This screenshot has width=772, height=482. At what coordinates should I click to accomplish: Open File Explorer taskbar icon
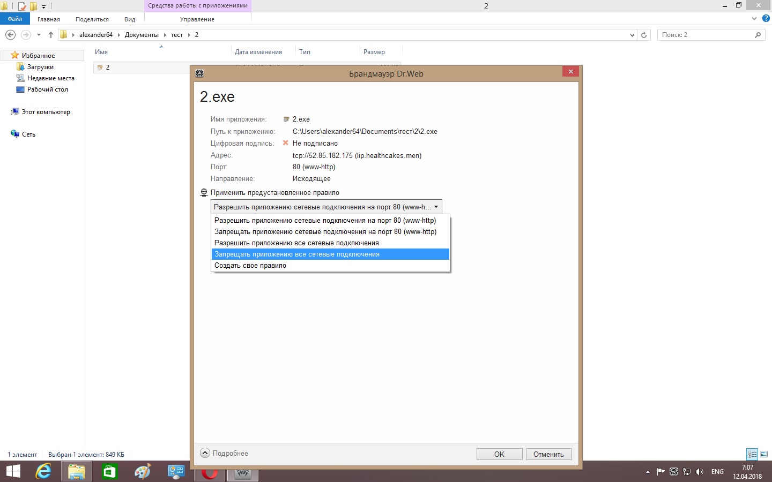pos(76,471)
